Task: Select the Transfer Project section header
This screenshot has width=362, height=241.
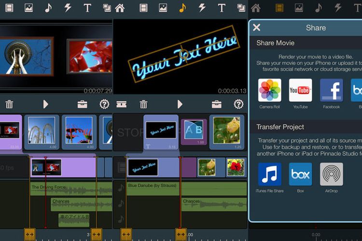Action: click(x=280, y=127)
